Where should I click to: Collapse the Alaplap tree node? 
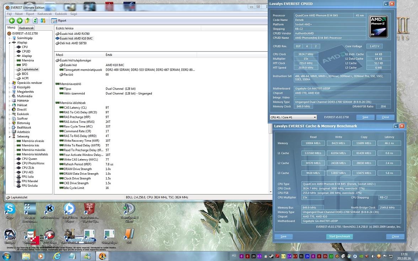coord(10,43)
